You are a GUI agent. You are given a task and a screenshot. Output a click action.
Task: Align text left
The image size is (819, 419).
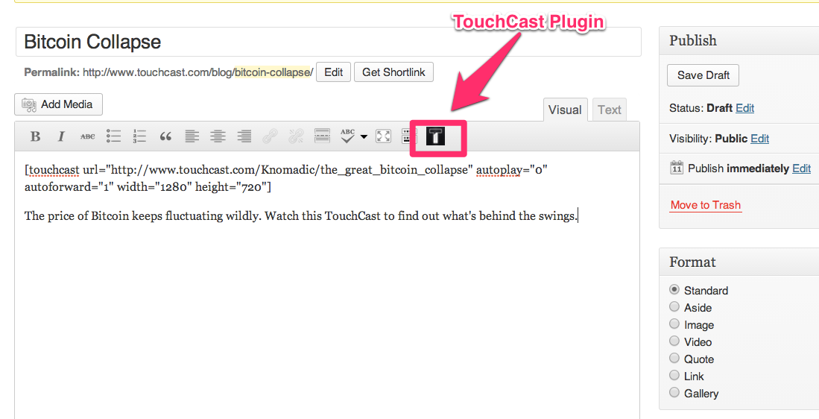click(192, 136)
